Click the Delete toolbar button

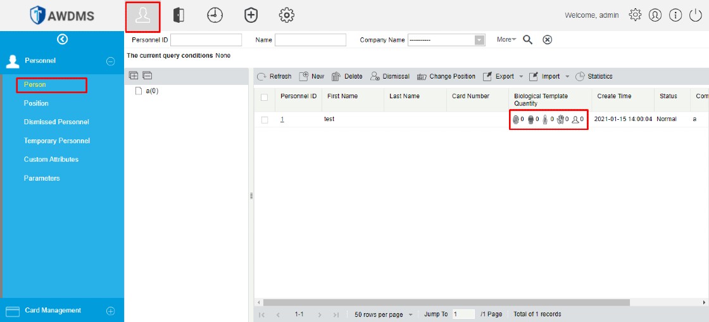pyautogui.click(x=347, y=77)
